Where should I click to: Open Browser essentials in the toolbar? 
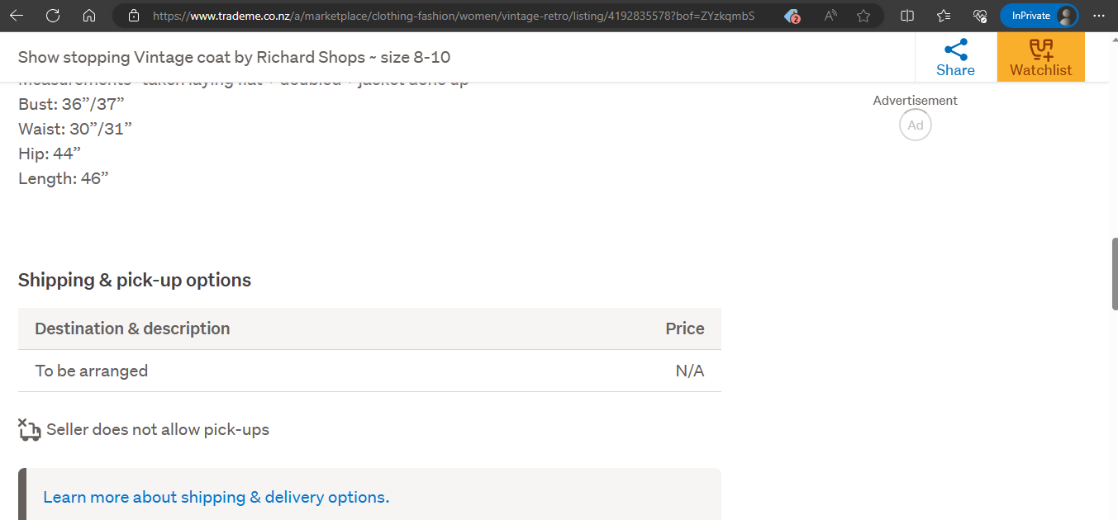tap(980, 15)
